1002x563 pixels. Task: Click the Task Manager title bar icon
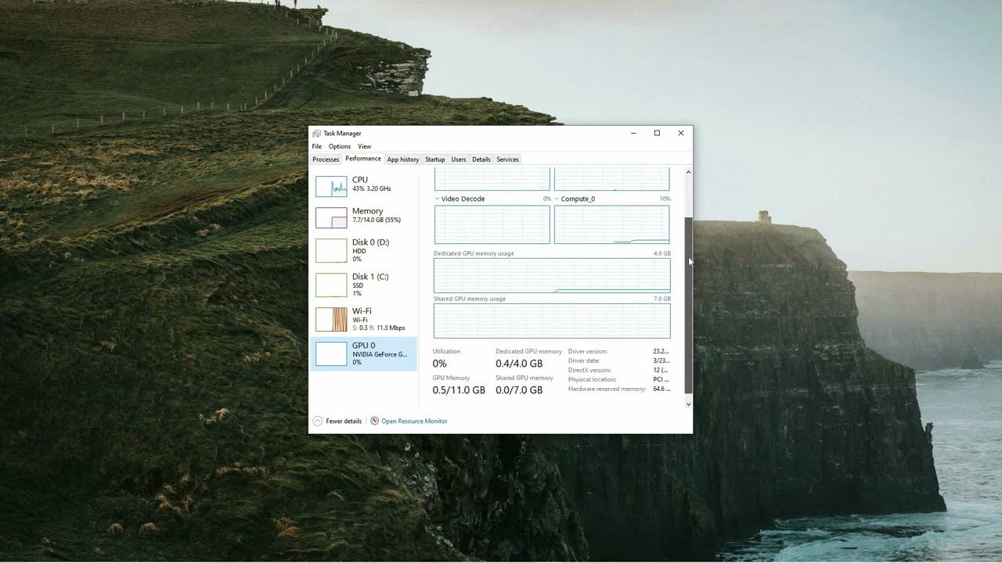tap(316, 133)
